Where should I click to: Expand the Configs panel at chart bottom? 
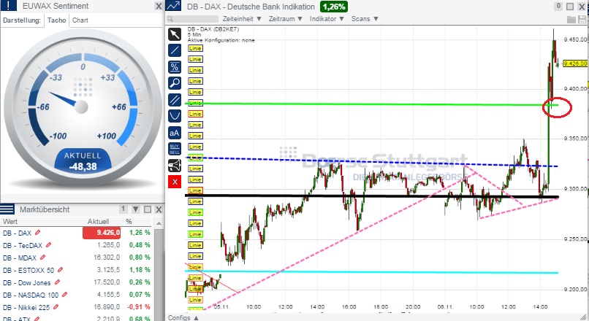click(x=183, y=317)
